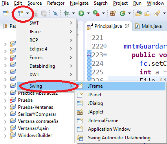This screenshot has height=144, width=167.
Task: Expand the Prueba project node
Action: point(5,101)
